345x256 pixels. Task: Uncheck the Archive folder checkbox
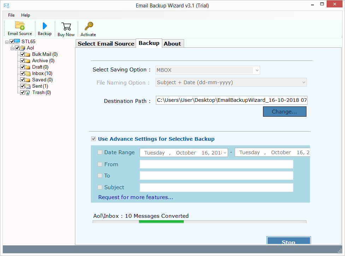coord(22,60)
